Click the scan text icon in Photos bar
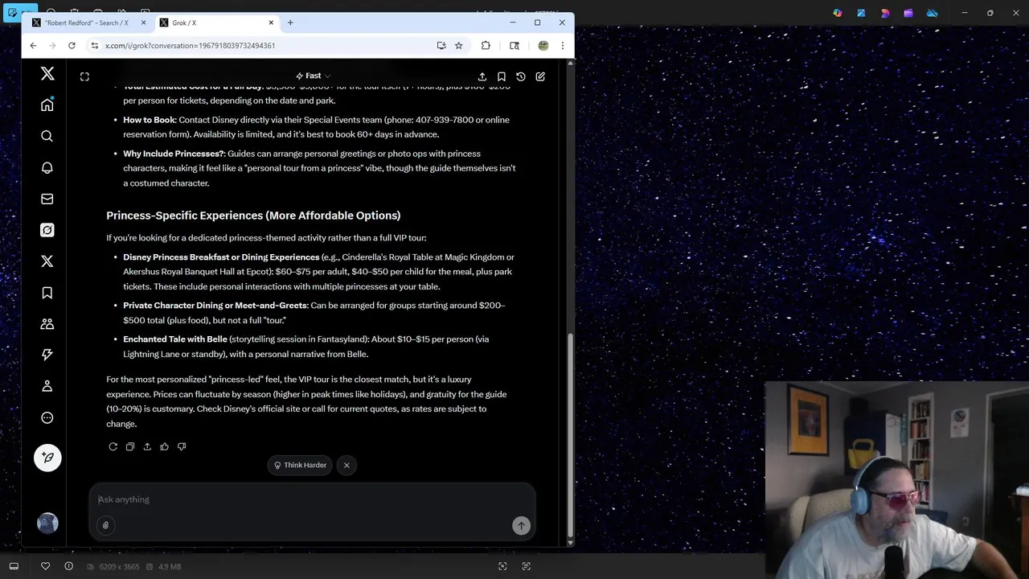The width and height of the screenshot is (1029, 579). click(x=527, y=566)
